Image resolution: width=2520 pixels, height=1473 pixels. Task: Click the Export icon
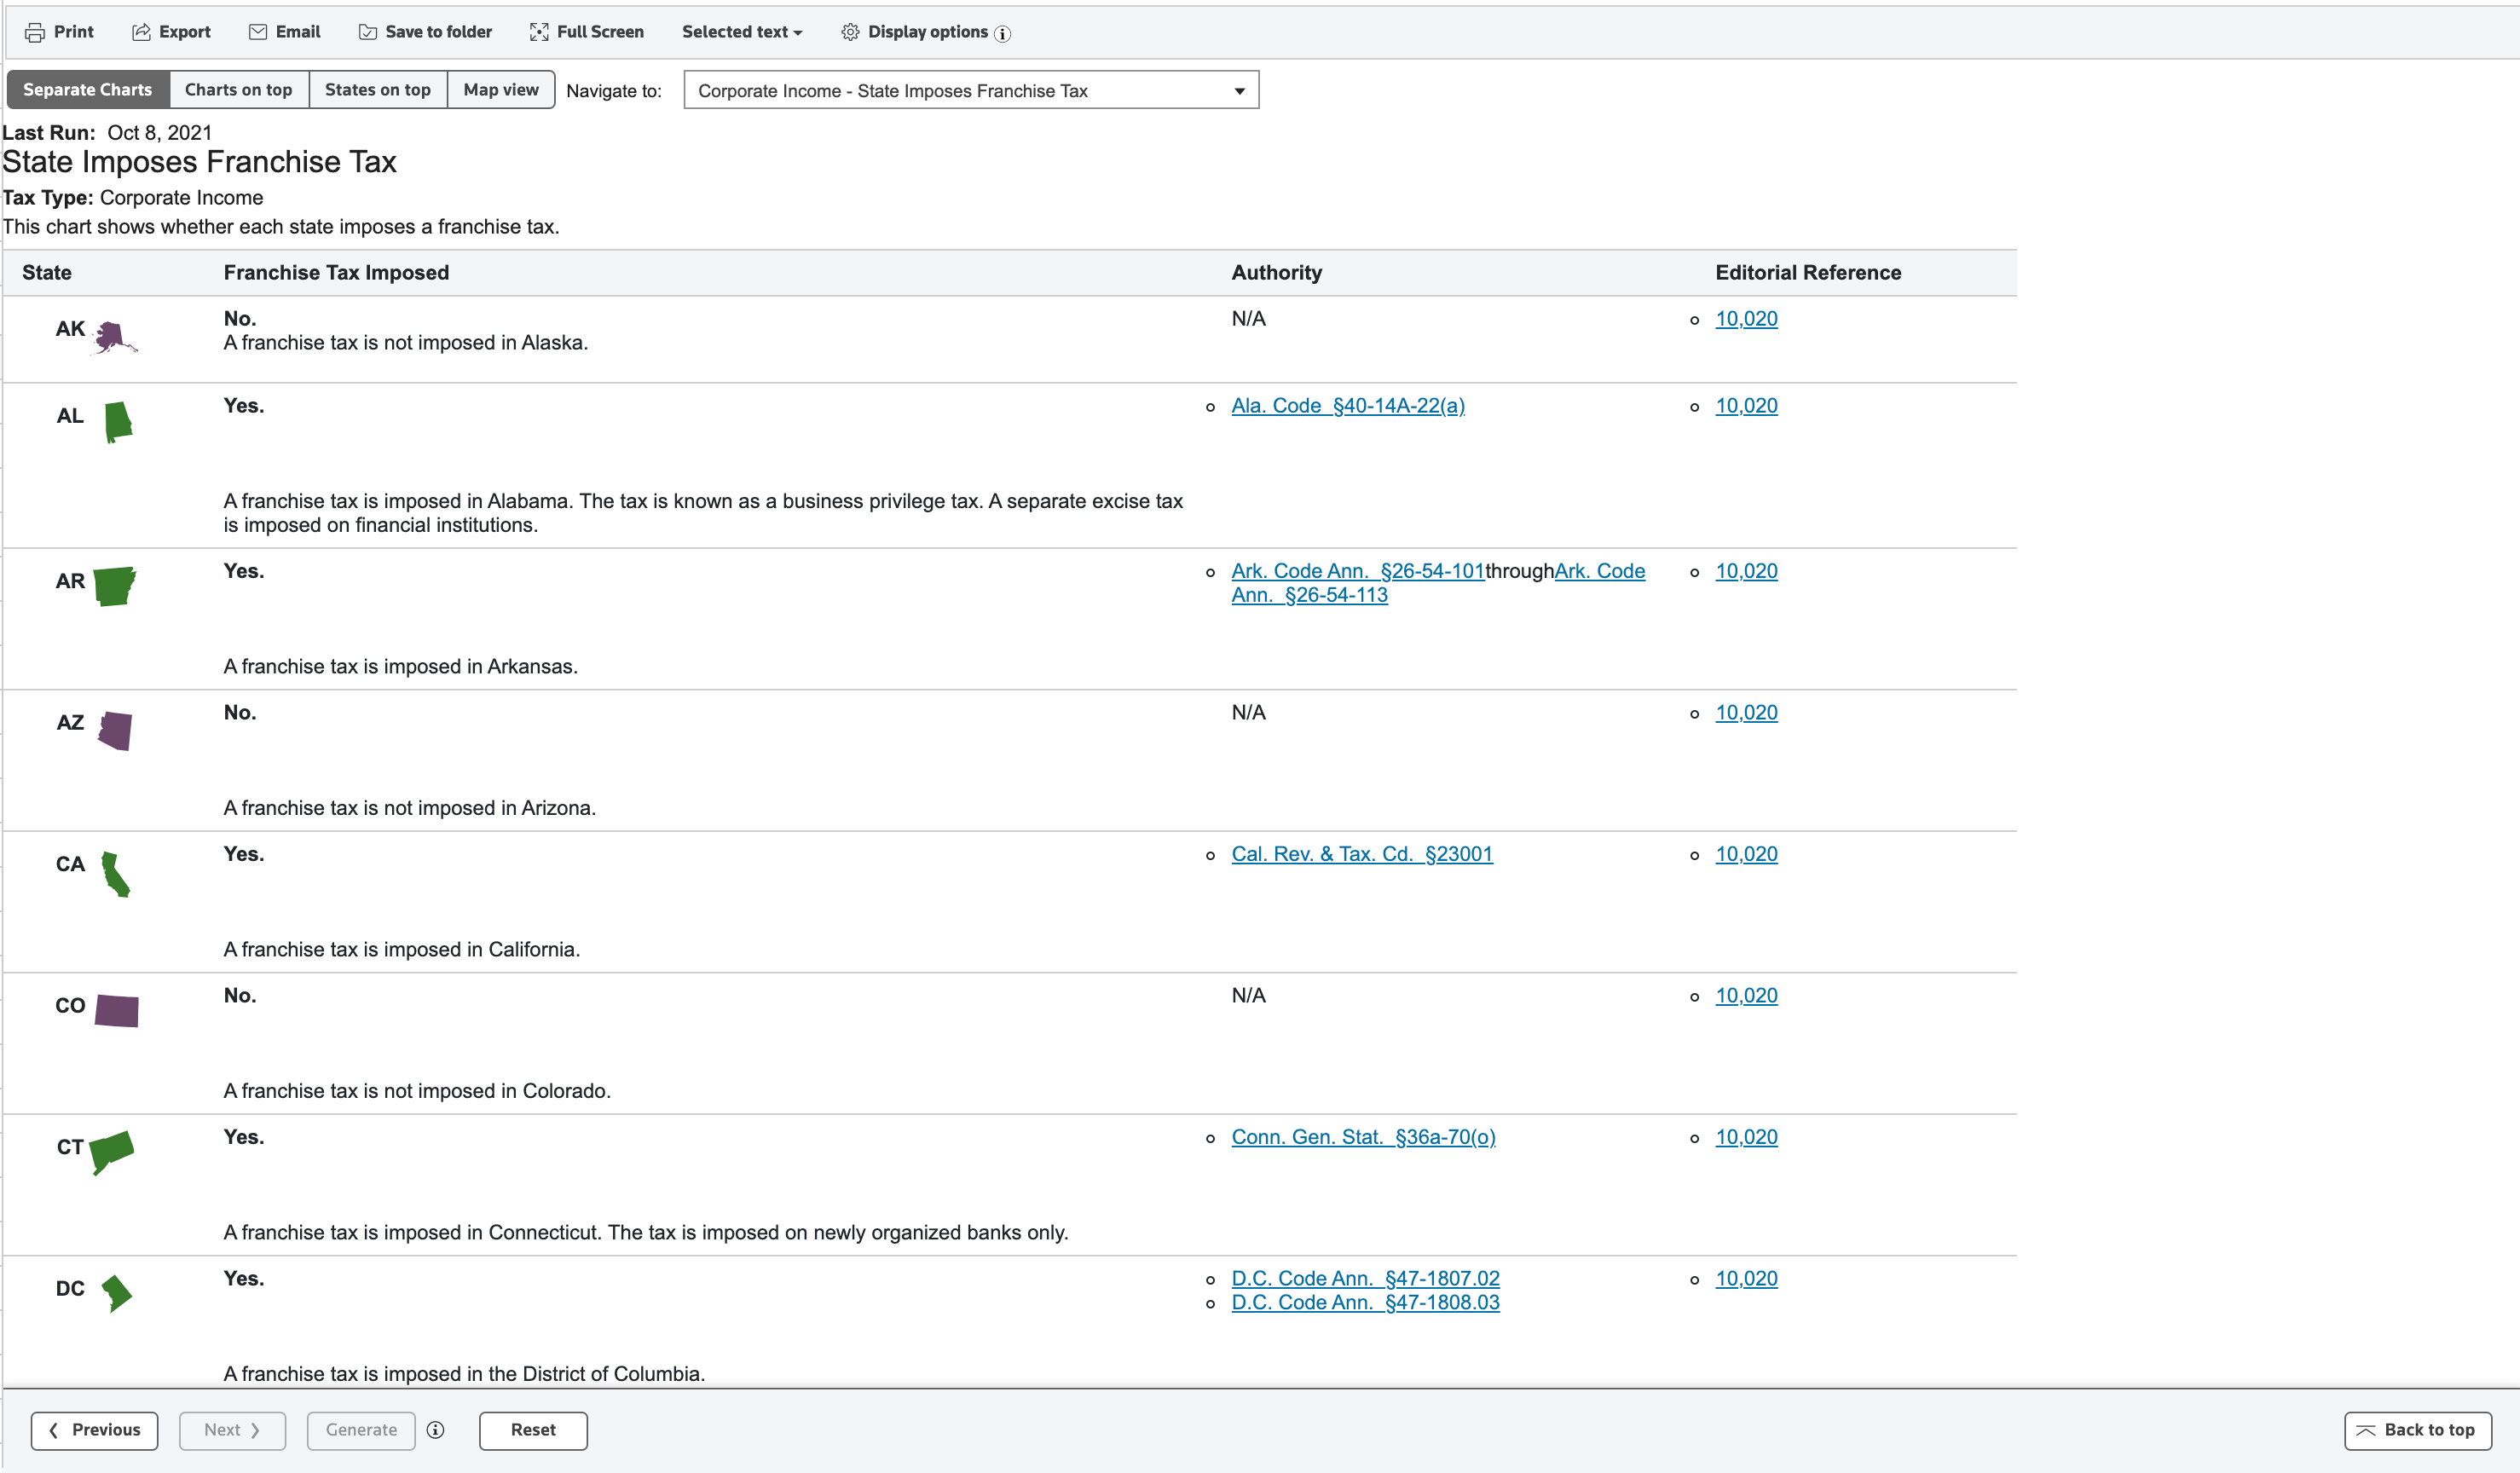click(141, 32)
